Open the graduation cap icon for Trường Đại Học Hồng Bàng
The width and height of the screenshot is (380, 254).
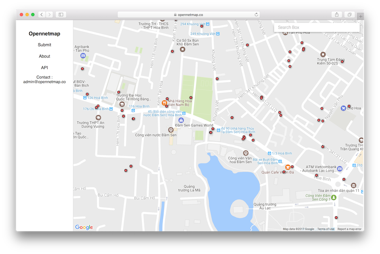(x=122, y=104)
